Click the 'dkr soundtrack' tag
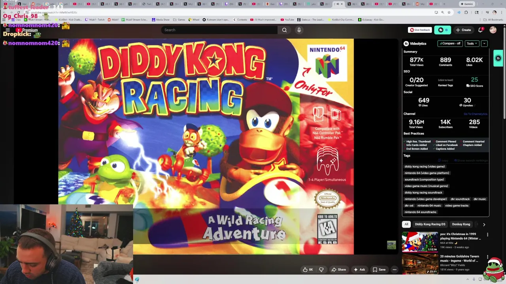 (x=460, y=199)
